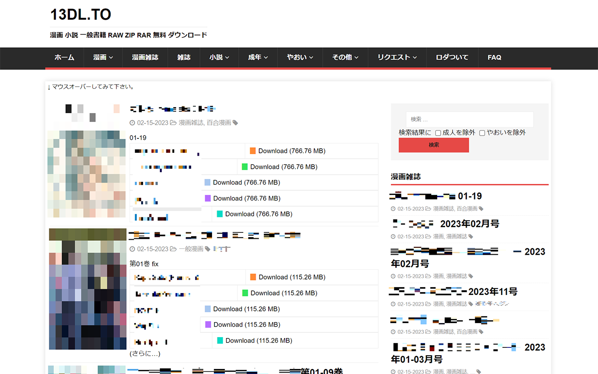Go to the ホーム menu item
598x374 pixels.
[64, 58]
